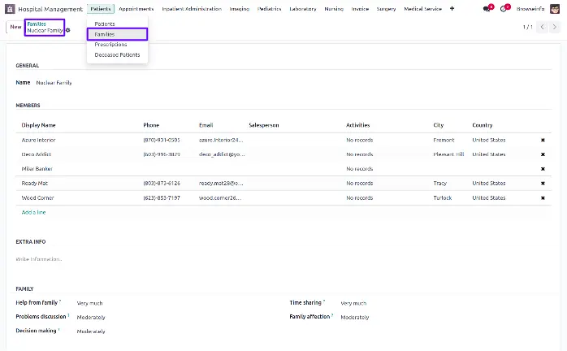
Task: Click the Families breadcrumb link
Action: click(37, 24)
